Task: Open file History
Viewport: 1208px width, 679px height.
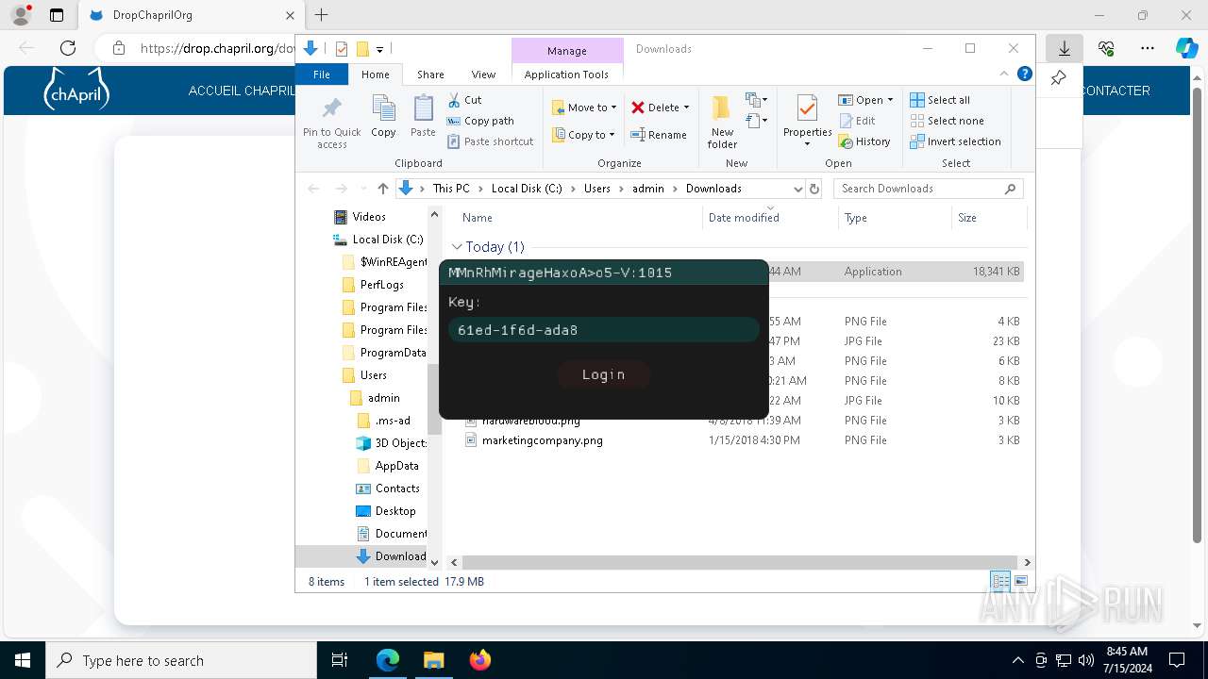Action: (864, 141)
